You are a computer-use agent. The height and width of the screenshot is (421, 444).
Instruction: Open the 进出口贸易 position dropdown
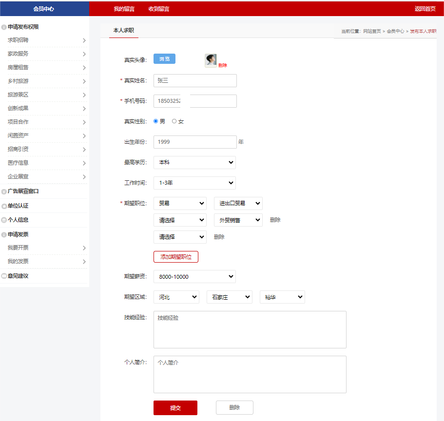pos(238,203)
